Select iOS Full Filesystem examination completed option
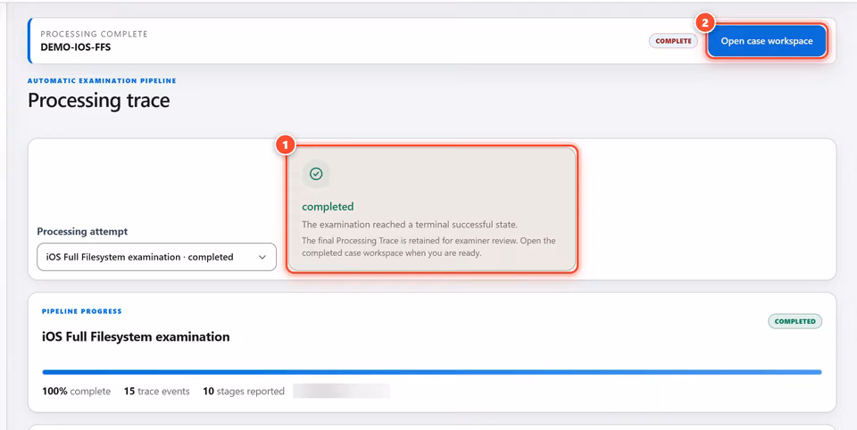Viewport: 857px width, 430px height. coord(140,257)
